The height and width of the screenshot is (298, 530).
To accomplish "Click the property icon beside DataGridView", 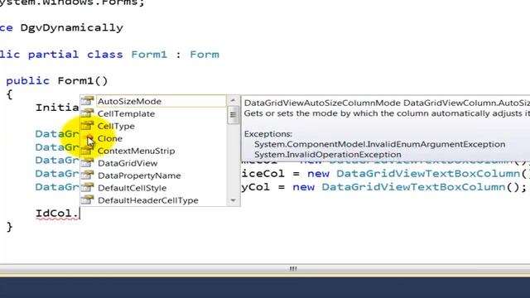I will coord(87,163).
